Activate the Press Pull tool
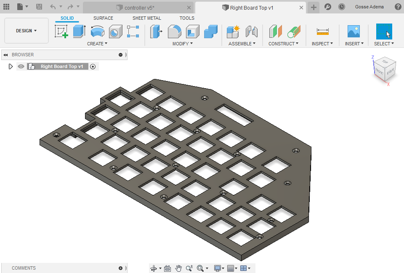 tap(156, 31)
